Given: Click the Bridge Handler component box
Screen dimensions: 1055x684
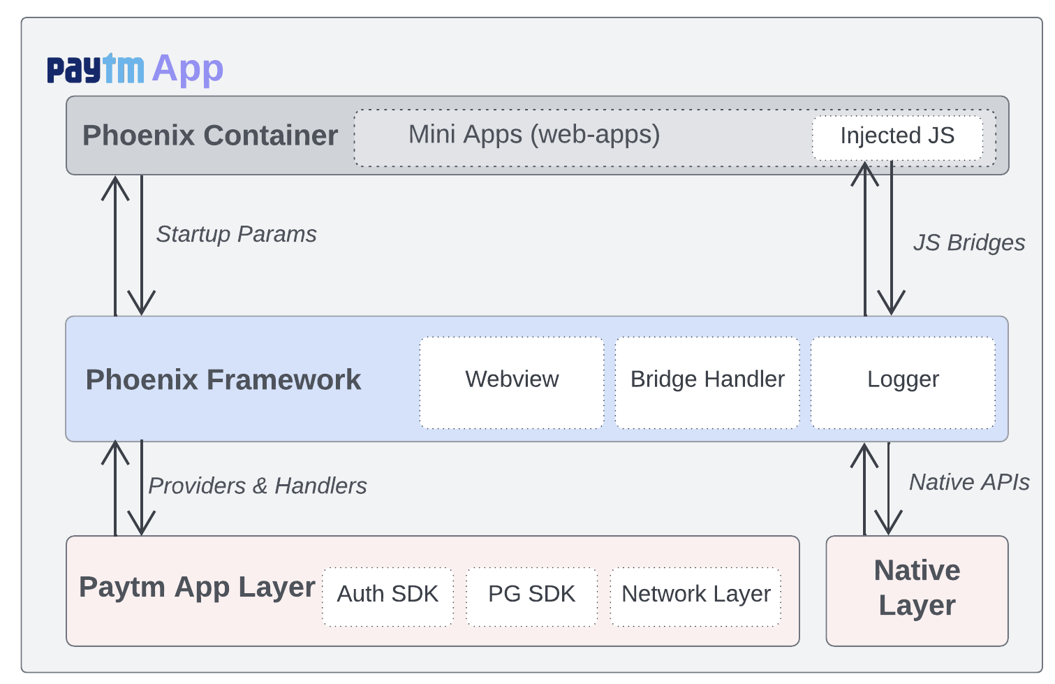Looking at the screenshot, I should coord(707,382).
